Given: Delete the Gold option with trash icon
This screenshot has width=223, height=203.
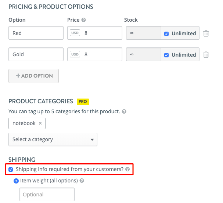Looking at the screenshot, I should [x=206, y=55].
